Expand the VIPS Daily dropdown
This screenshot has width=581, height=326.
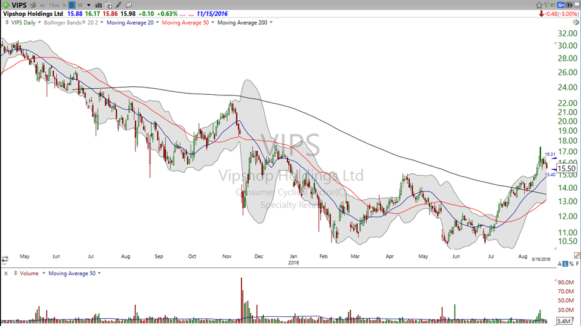click(39, 22)
